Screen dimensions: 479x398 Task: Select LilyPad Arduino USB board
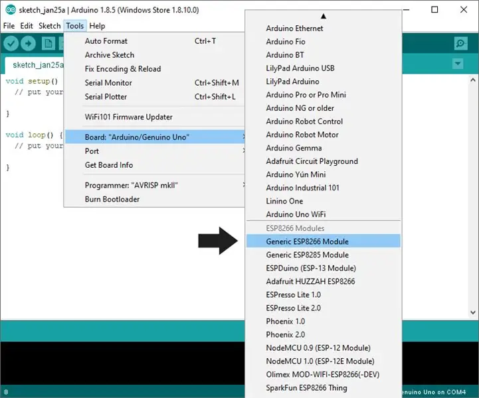pos(323,68)
